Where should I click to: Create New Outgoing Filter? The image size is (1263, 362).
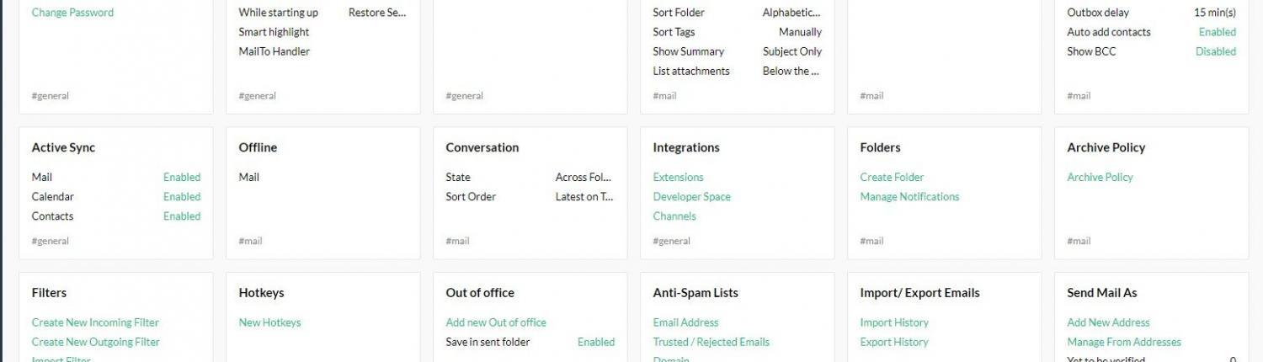(x=95, y=343)
